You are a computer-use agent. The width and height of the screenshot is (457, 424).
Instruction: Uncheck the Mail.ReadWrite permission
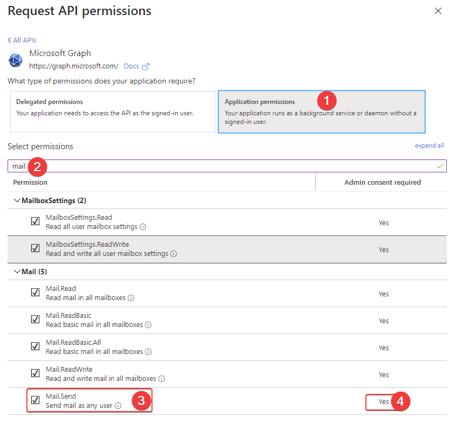pos(35,373)
